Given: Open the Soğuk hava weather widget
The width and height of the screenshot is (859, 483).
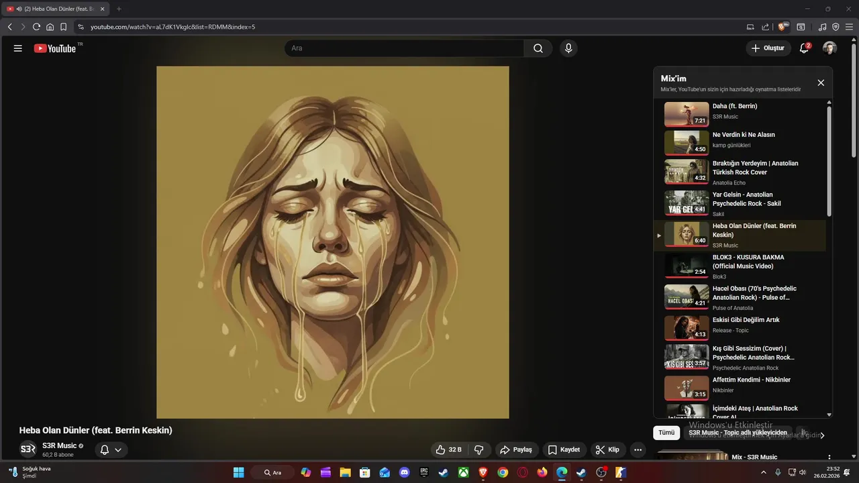Looking at the screenshot, I should coord(30,472).
